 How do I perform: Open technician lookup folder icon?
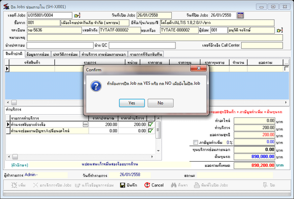point(280,30)
